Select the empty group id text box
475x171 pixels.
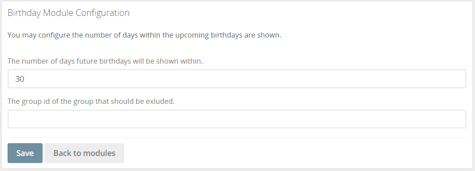pos(237,119)
